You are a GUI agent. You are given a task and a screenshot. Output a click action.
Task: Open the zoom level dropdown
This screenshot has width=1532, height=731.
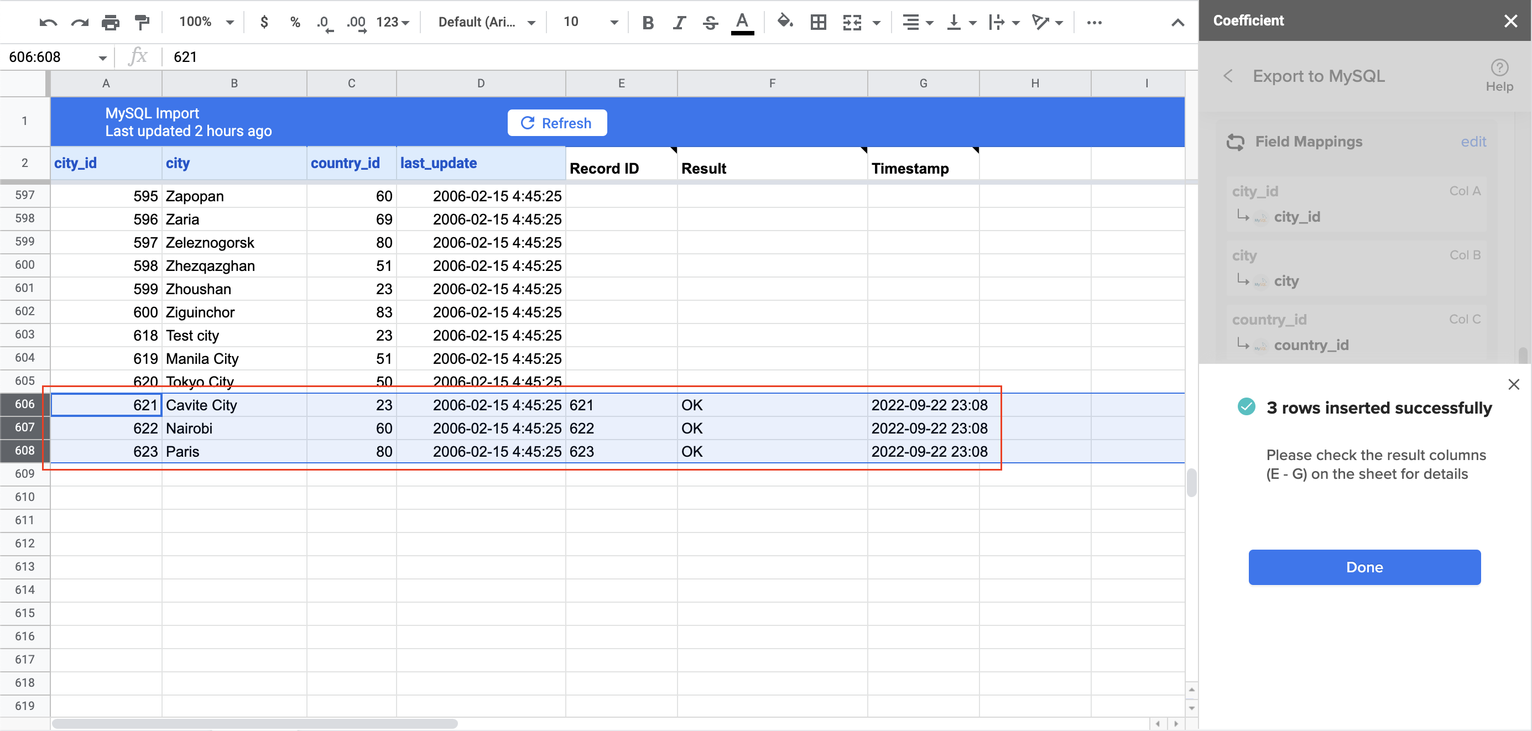206,23
